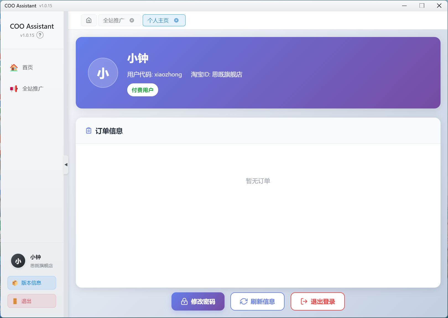
Task: Open 版本信息 from the sidebar
Action: click(31, 283)
